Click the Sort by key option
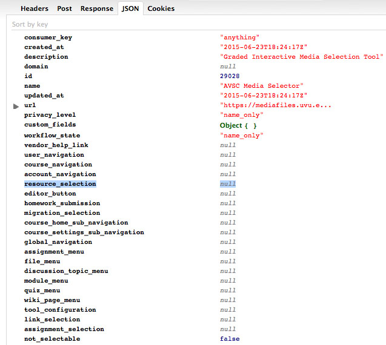The height and width of the screenshot is (345, 386). pos(30,24)
